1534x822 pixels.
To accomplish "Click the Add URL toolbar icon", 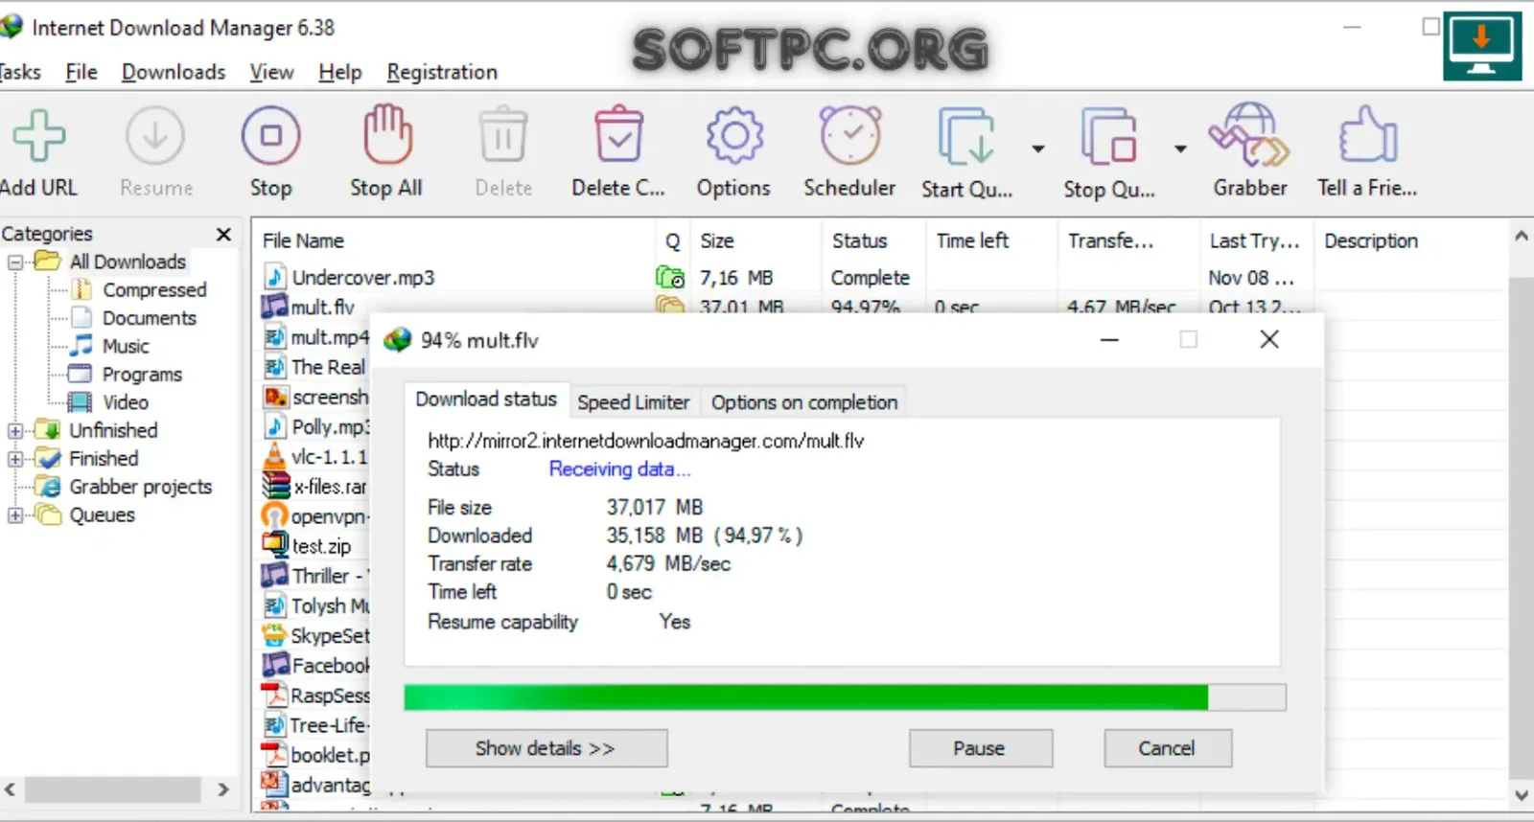I will point(38,136).
